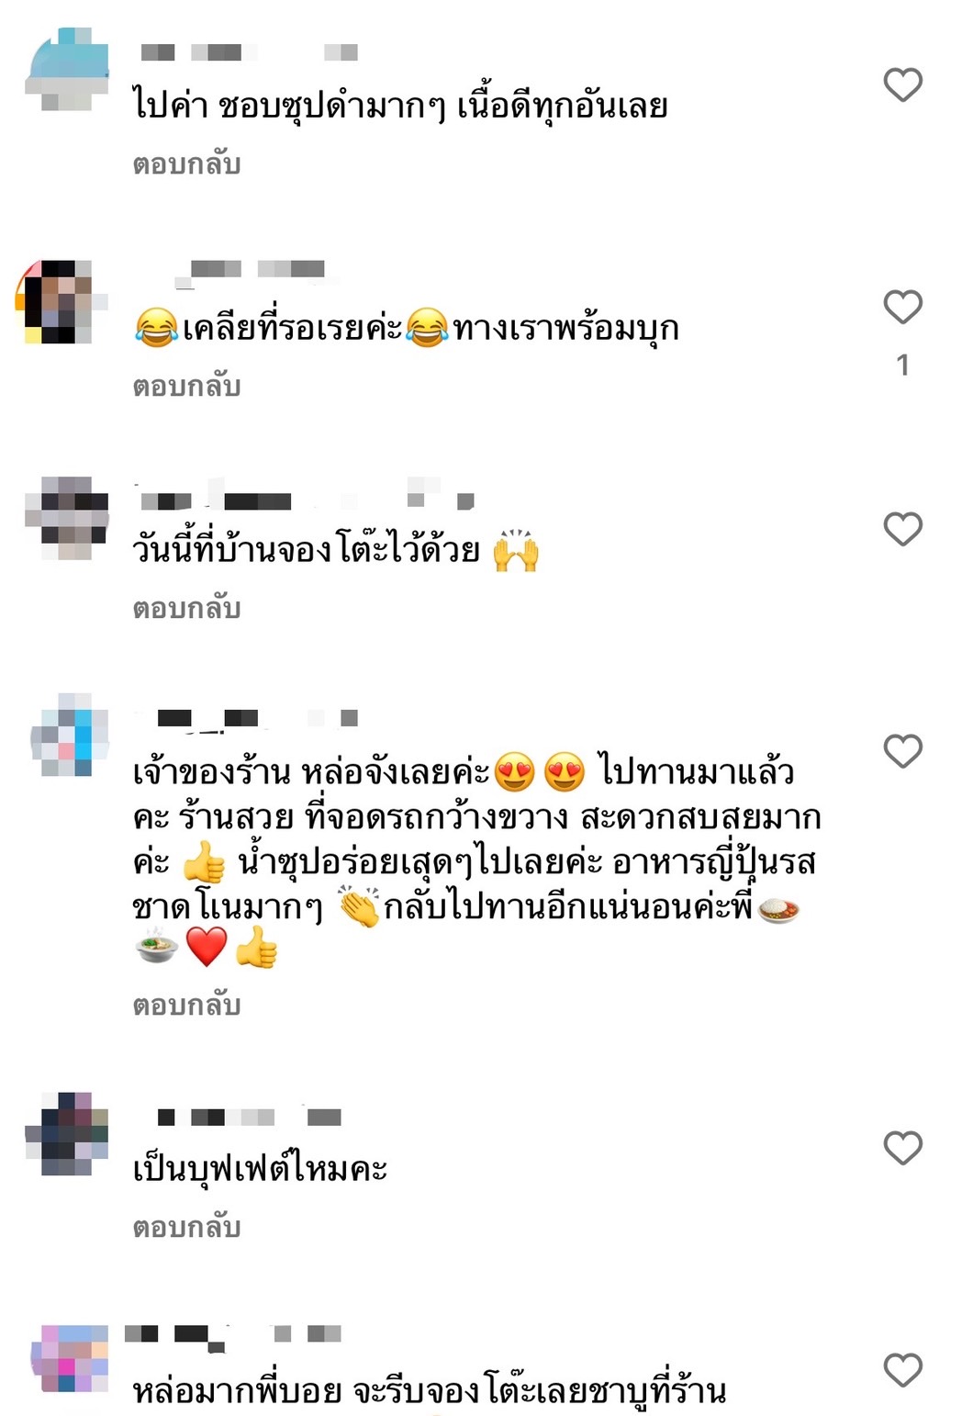
Task: Like the long comment about เจ้าของร้าน
Action: tap(902, 752)
